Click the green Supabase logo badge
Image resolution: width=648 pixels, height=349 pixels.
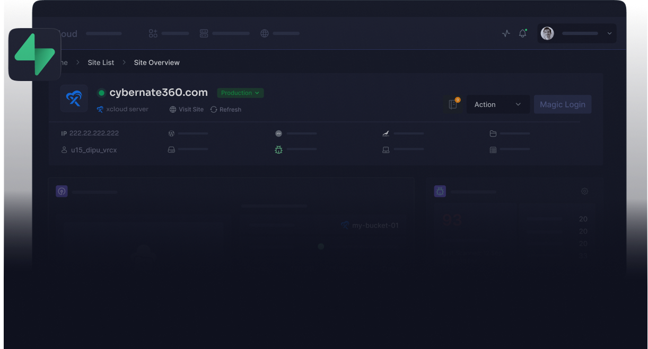[x=34, y=54]
